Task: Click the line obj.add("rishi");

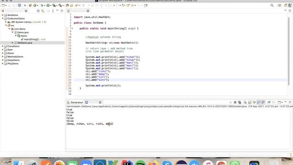Action: coord(98,71)
